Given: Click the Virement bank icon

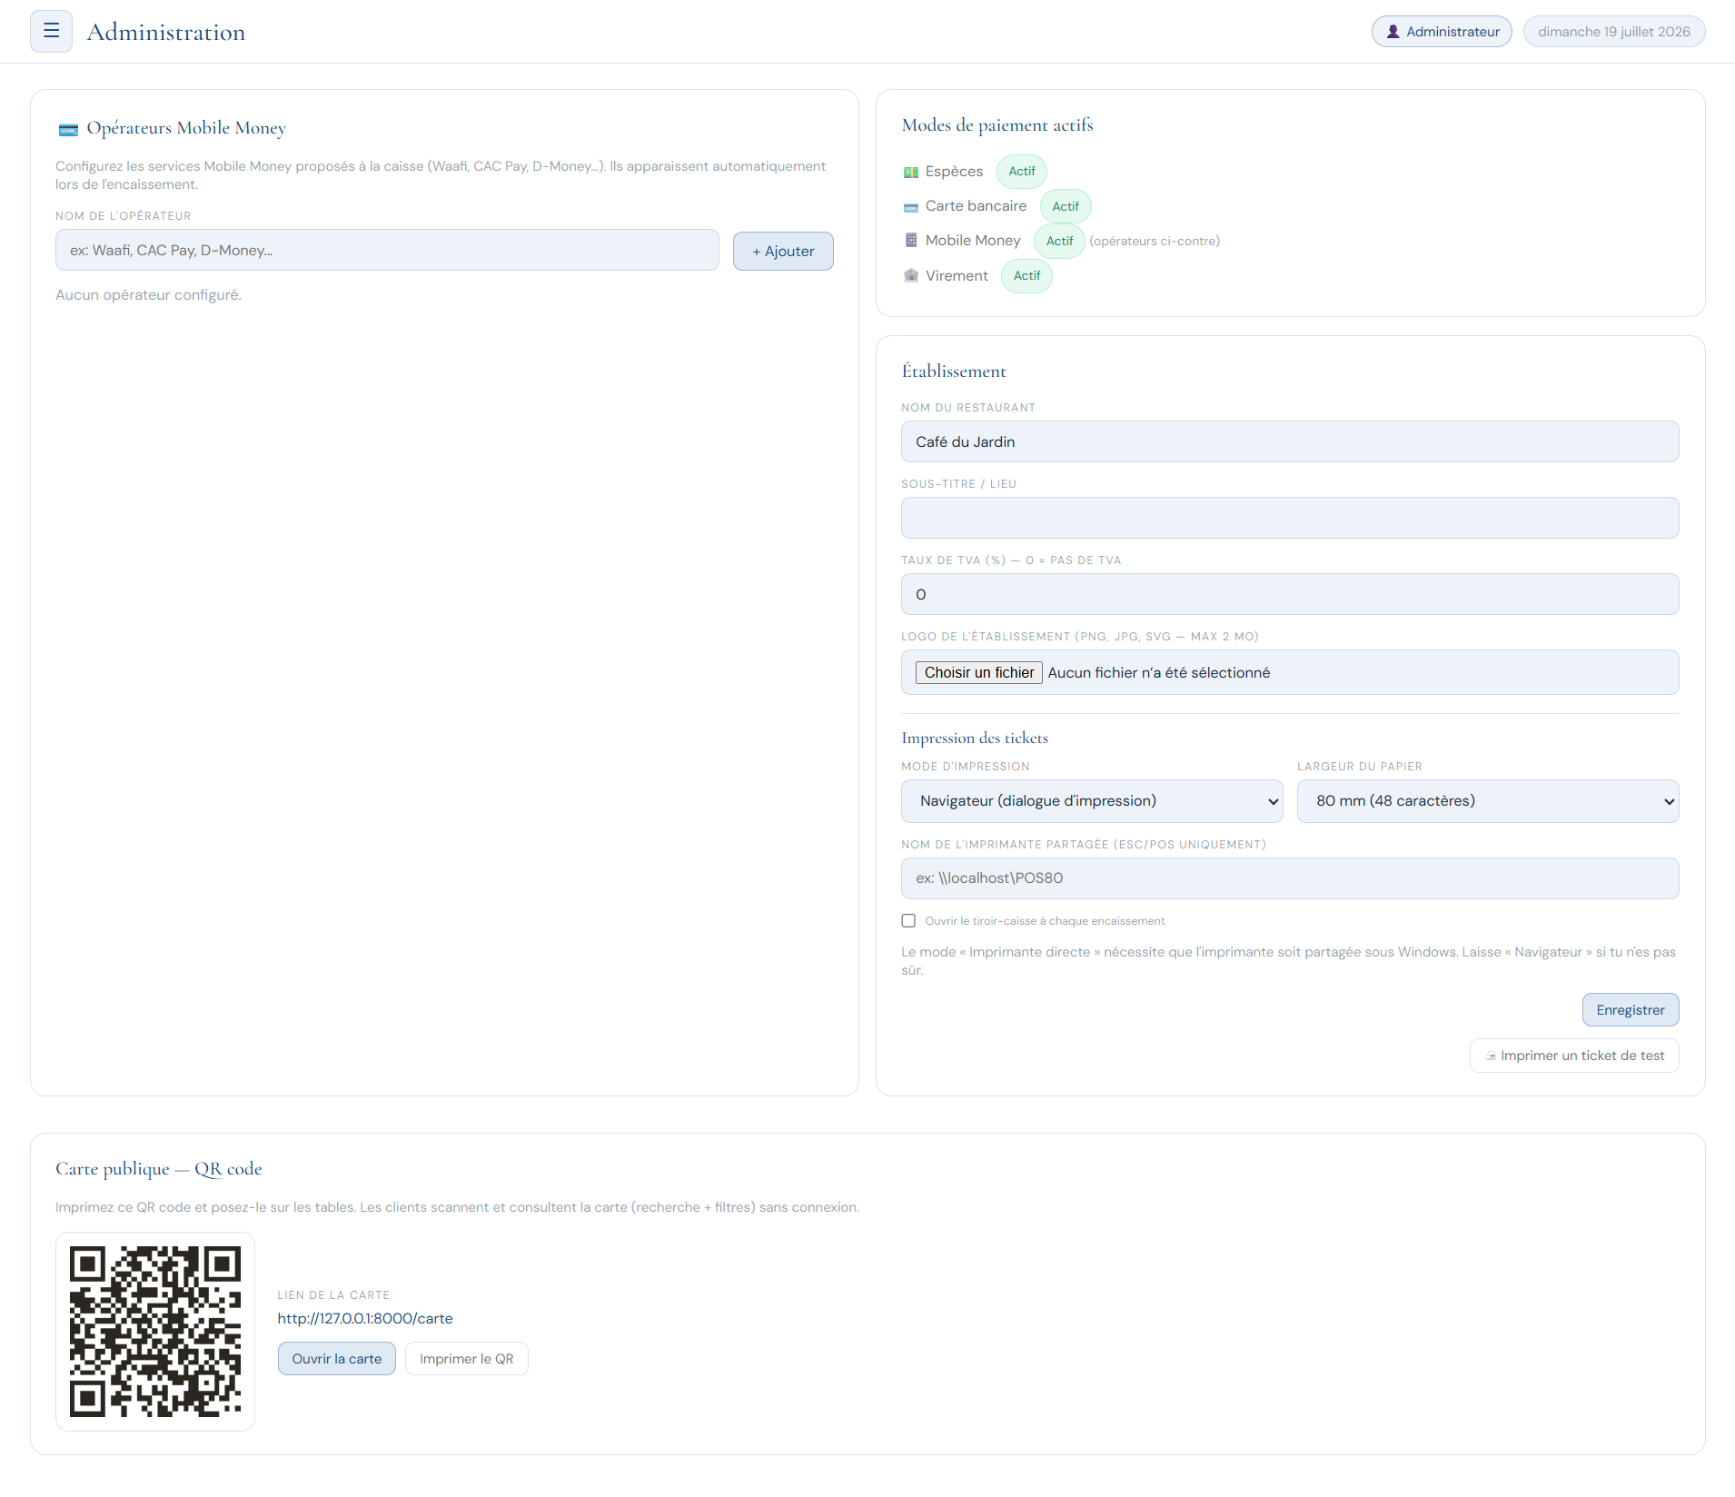Looking at the screenshot, I should point(911,276).
